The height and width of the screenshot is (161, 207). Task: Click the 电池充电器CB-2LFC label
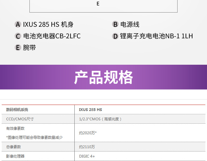[x=52, y=36]
